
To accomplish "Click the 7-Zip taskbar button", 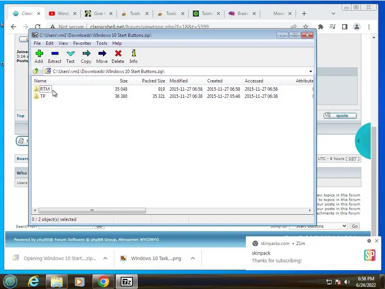I will point(127,281).
